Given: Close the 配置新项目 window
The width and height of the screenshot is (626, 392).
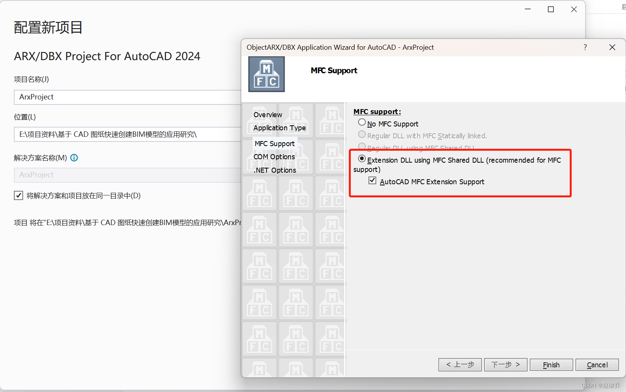Looking at the screenshot, I should tap(574, 9).
